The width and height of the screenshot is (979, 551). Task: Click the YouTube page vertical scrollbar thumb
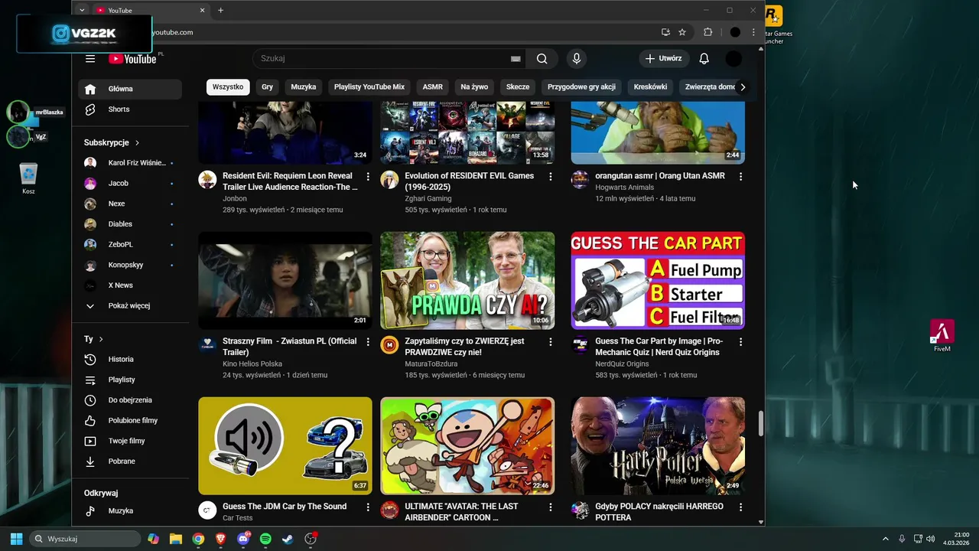click(x=761, y=424)
